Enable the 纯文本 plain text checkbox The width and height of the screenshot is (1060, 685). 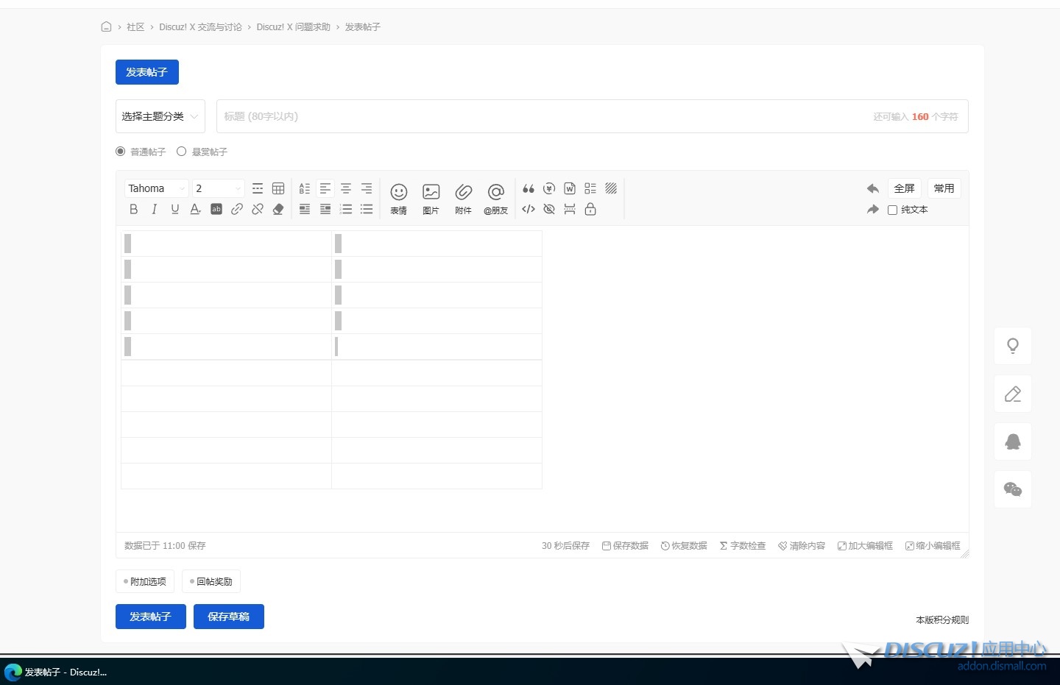tap(892, 210)
